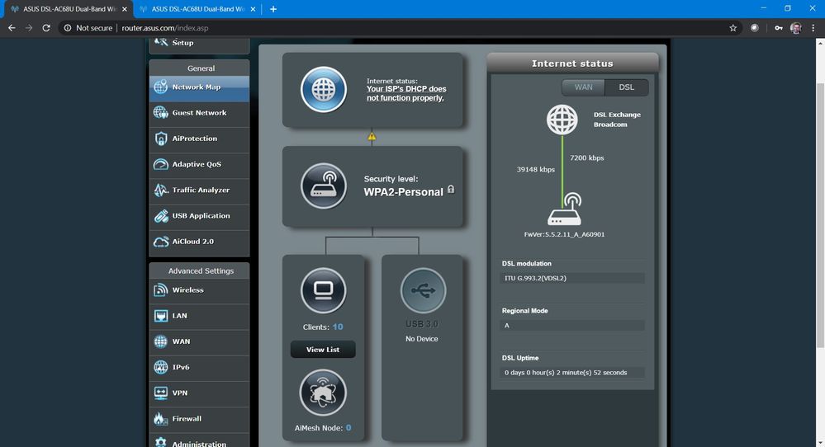Switch Internet status to WAN view
This screenshot has width=825, height=447.
(583, 87)
